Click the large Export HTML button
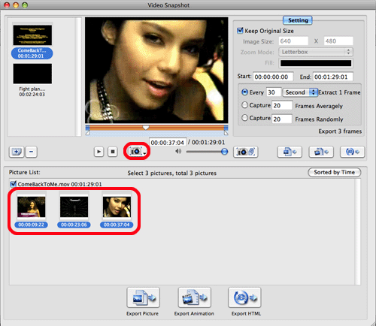Viewport: 376px width, 326px height. tap(244, 297)
